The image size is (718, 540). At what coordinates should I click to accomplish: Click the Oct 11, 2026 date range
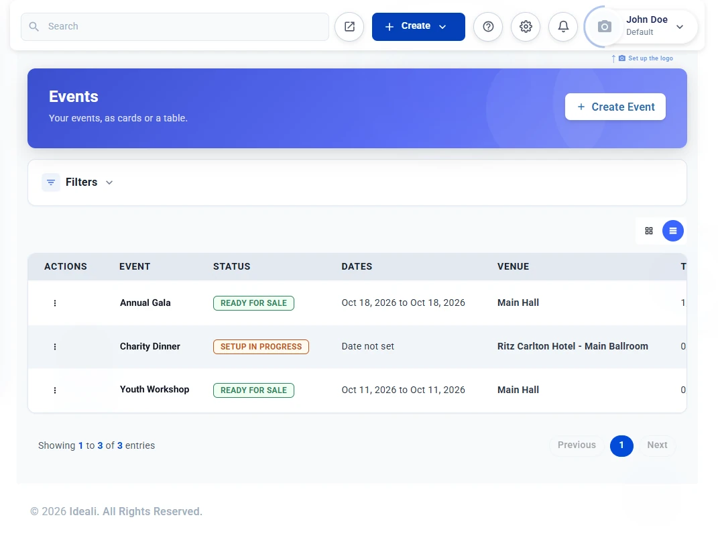(403, 390)
